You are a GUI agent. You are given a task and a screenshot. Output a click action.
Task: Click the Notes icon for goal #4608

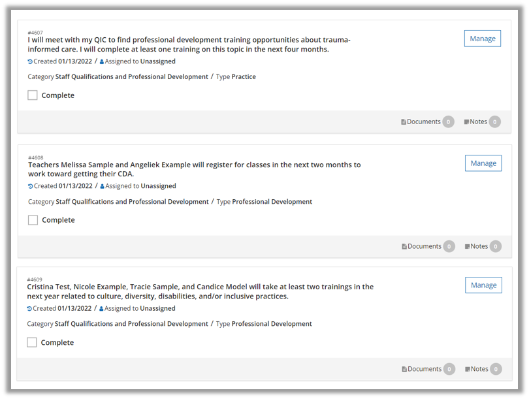tap(467, 247)
